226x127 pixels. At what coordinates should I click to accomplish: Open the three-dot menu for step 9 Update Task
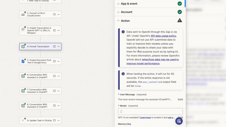coord(59,120)
